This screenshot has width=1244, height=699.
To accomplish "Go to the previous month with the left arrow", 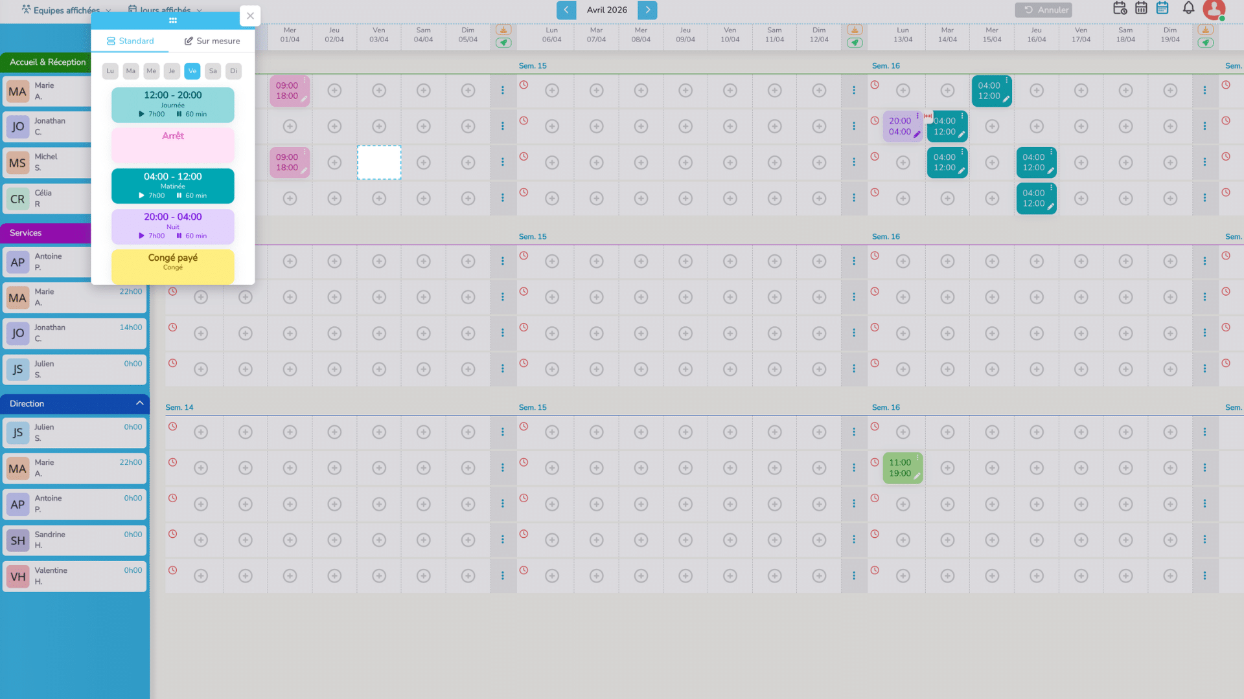I will [566, 10].
